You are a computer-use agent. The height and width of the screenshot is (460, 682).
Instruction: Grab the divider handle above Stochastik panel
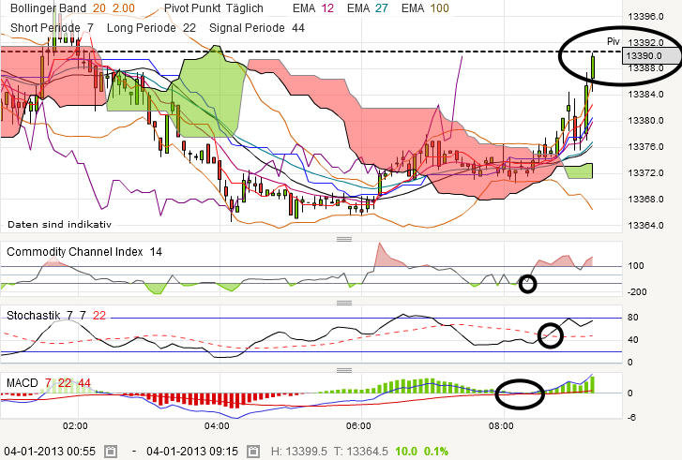(344, 303)
